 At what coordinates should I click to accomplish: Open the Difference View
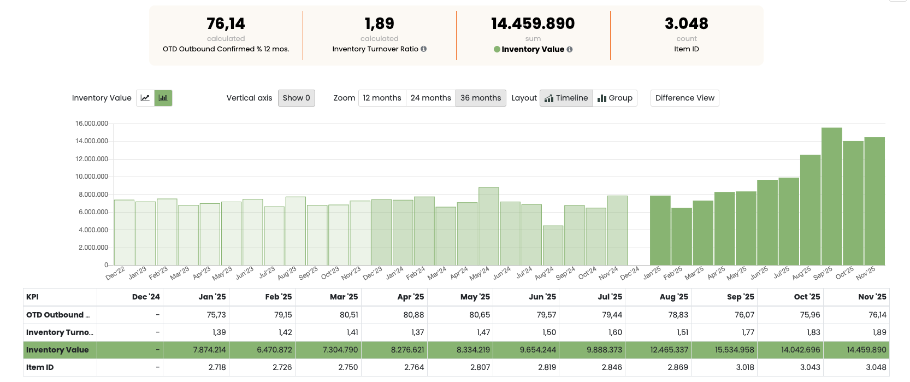684,98
